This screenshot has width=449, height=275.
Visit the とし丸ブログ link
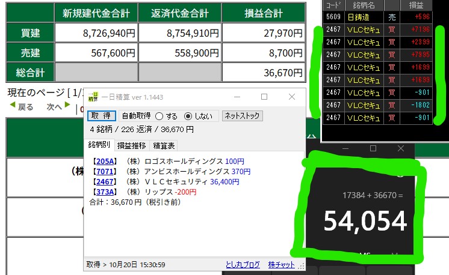pyautogui.click(x=243, y=264)
